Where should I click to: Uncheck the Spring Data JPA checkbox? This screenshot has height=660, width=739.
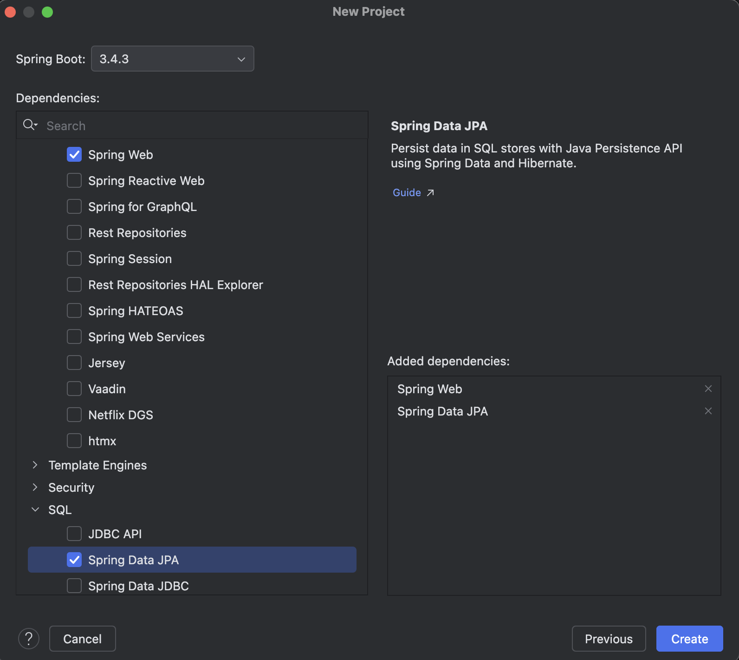[74, 560]
